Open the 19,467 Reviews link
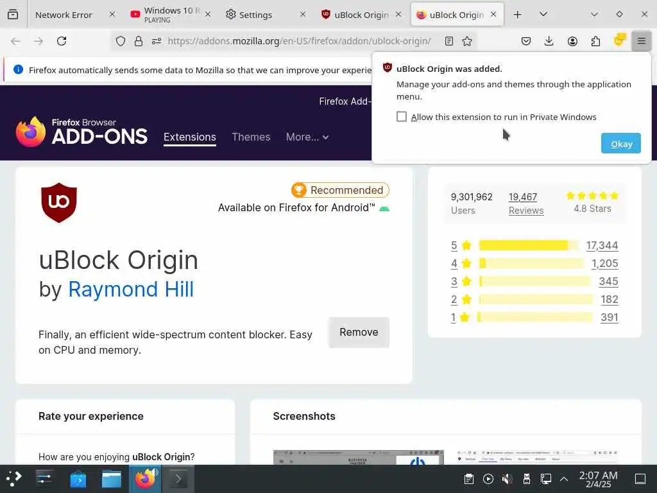Viewport: 657px width, 493px height. pos(526,203)
